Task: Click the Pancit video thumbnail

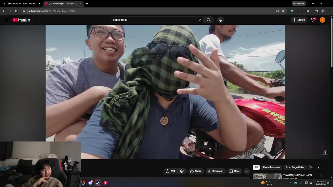Action: [x=267, y=176]
